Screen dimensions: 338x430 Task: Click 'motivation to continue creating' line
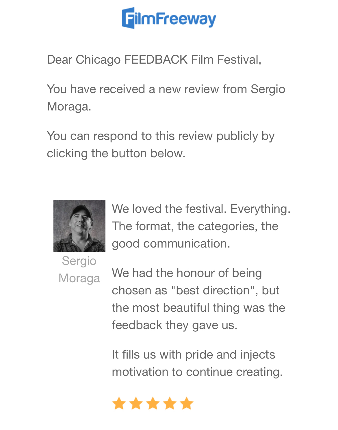[197, 372]
